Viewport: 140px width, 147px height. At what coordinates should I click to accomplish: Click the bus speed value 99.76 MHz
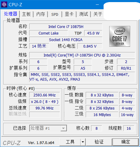44,108
